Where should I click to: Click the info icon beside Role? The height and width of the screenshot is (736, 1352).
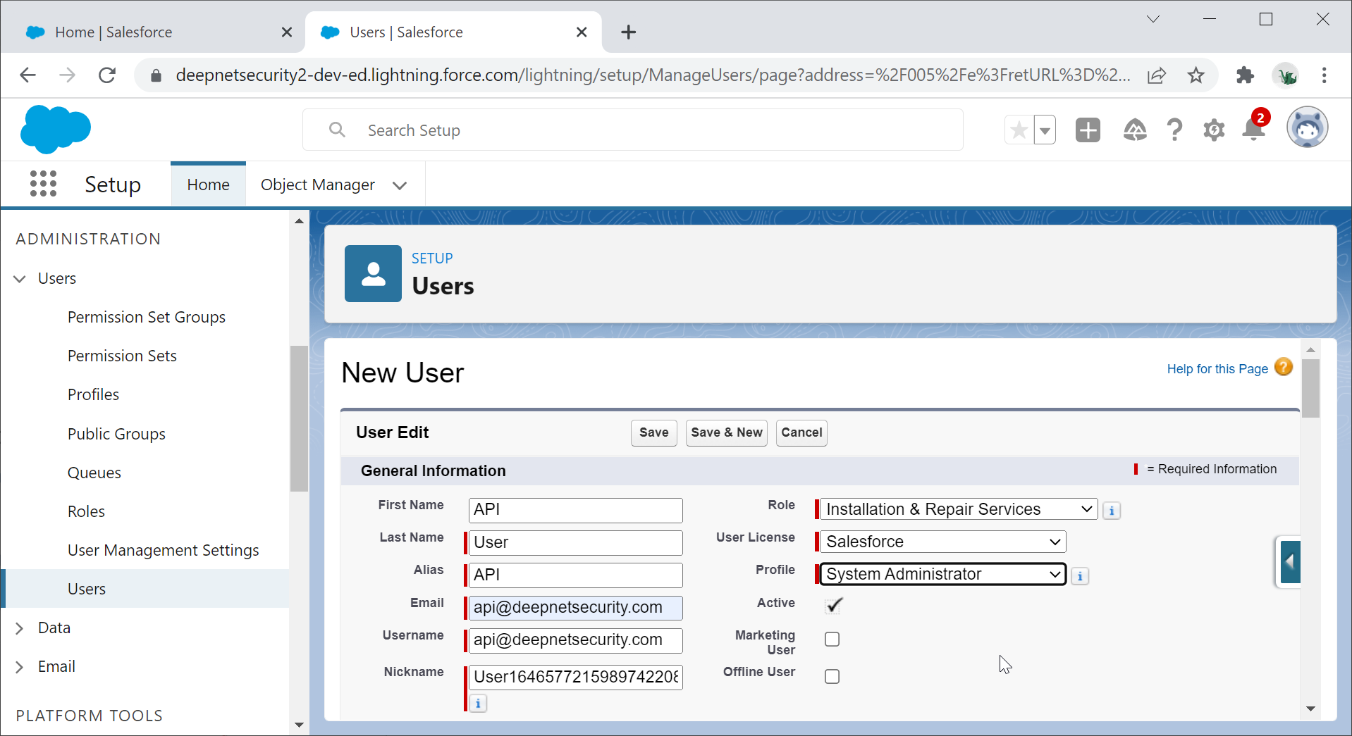(1112, 511)
